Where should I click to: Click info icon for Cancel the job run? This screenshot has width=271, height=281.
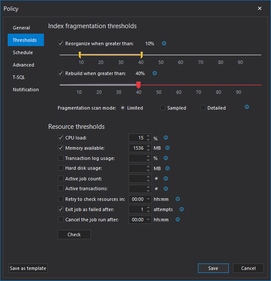coord(178,220)
